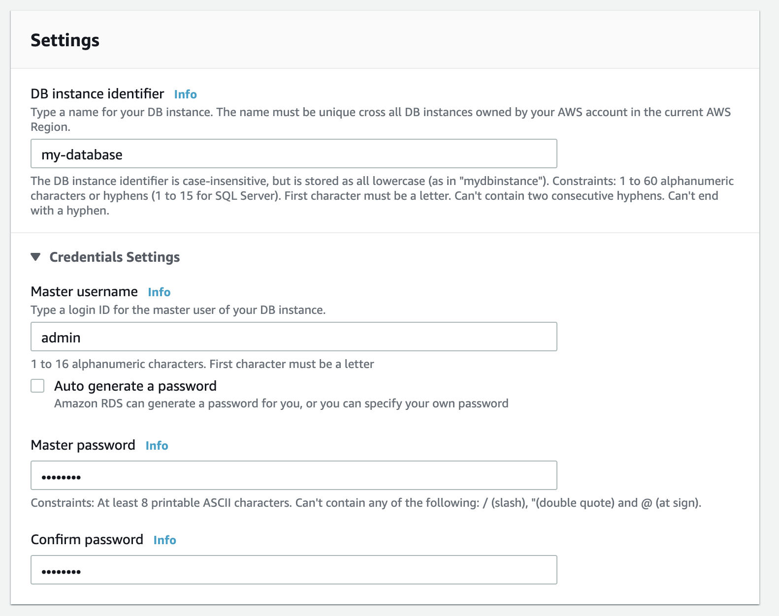Open the Confirm password Info link
This screenshot has width=779, height=616.
point(164,540)
